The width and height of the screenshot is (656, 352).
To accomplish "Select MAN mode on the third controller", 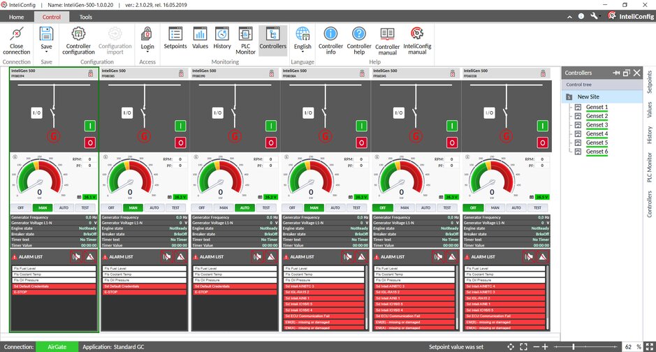I will pyautogui.click(x=224, y=207).
